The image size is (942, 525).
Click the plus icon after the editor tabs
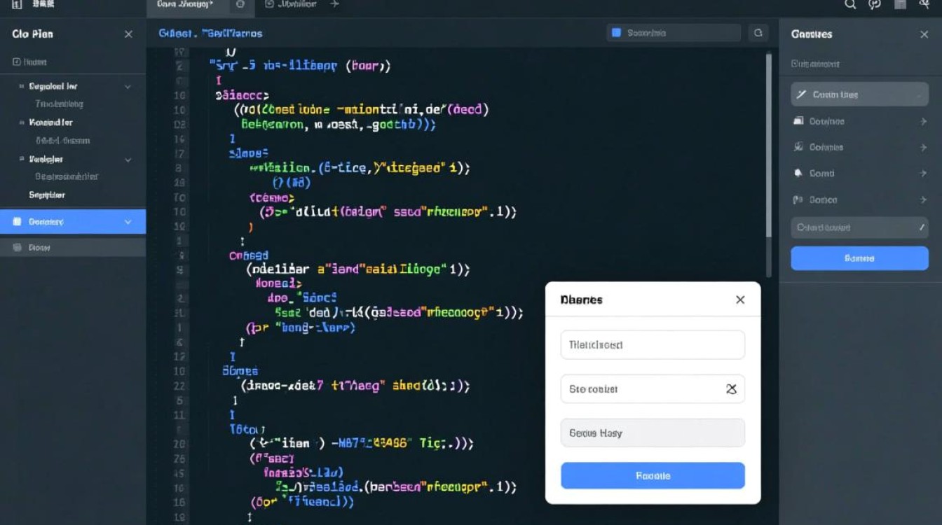click(x=334, y=4)
